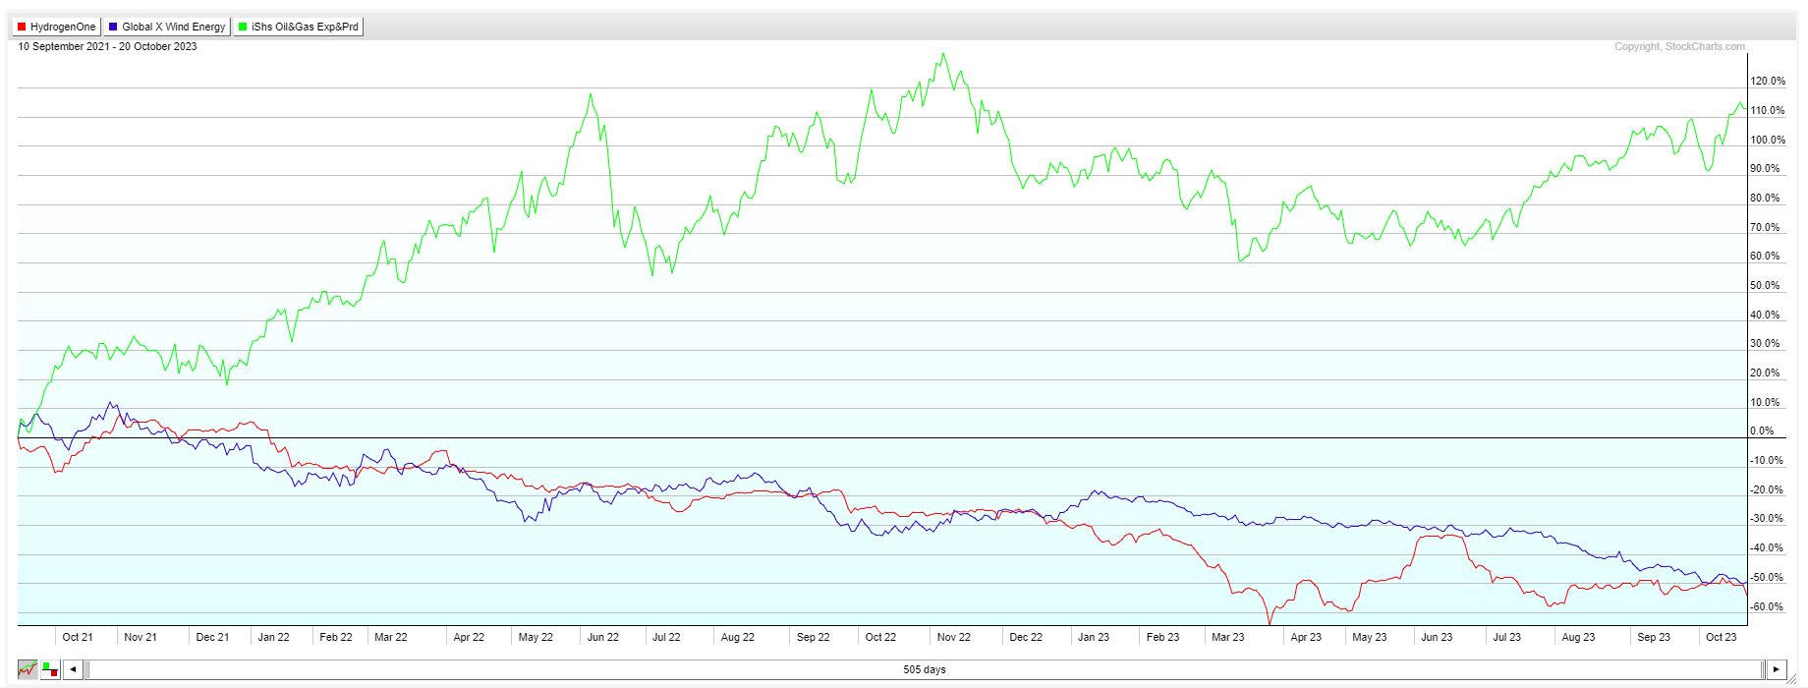Toggle the iShs Oil&Gas Exp&Prd series

click(298, 27)
